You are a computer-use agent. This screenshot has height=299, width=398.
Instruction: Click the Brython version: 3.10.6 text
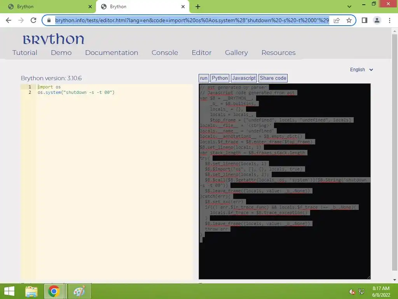(51, 78)
